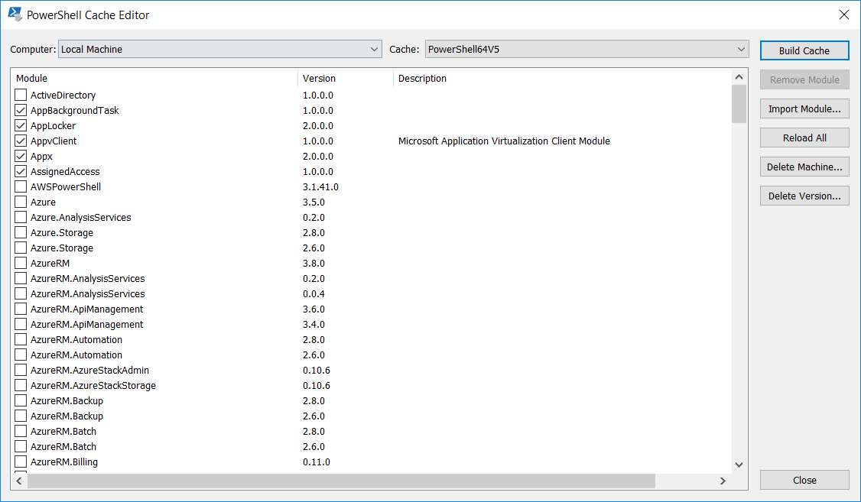Click the version value "3.8.0"
Image resolution: width=861 pixels, height=502 pixels.
point(314,264)
